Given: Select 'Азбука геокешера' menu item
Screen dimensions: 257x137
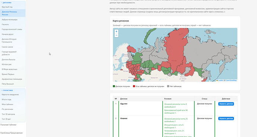Looking at the screenshot, I should [x=10, y=19].
